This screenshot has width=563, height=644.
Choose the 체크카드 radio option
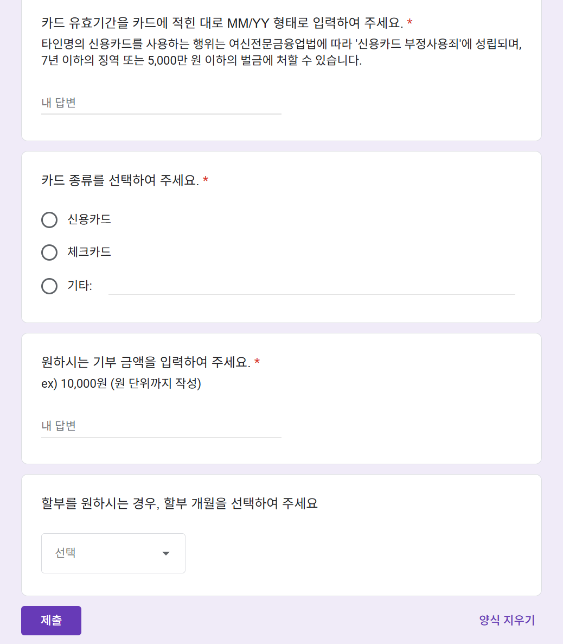(49, 252)
